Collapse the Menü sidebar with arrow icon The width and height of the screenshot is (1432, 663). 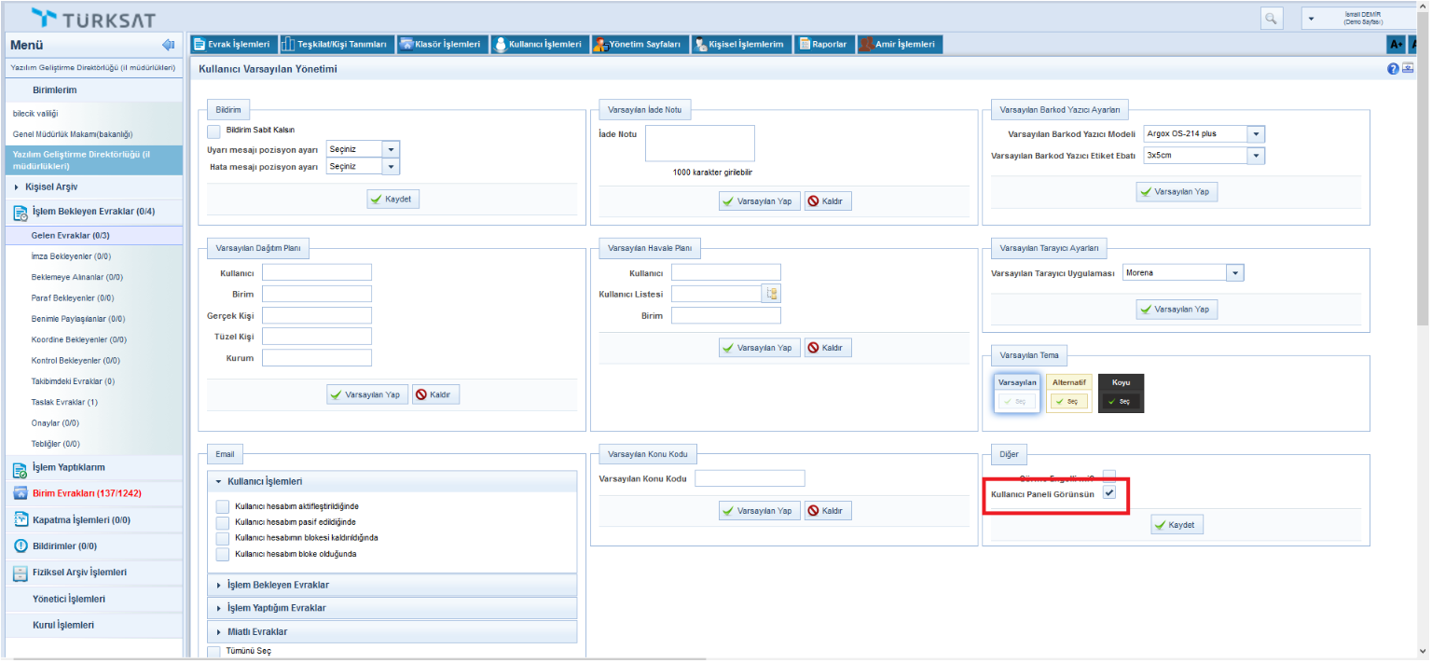coord(168,45)
